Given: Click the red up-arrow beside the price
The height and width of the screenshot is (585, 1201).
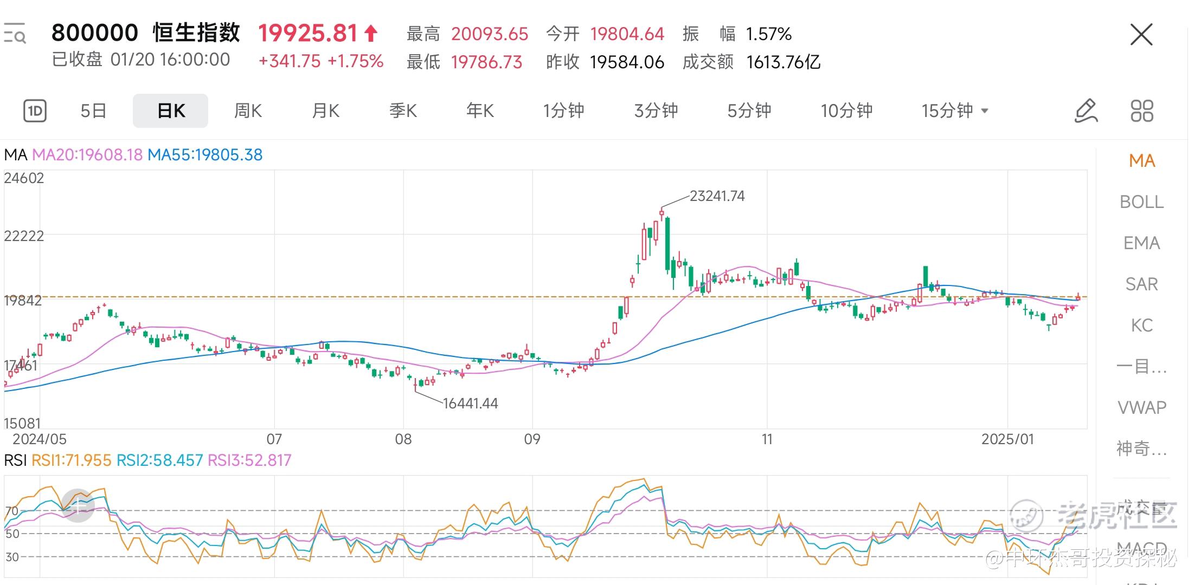Looking at the screenshot, I should point(371,34).
